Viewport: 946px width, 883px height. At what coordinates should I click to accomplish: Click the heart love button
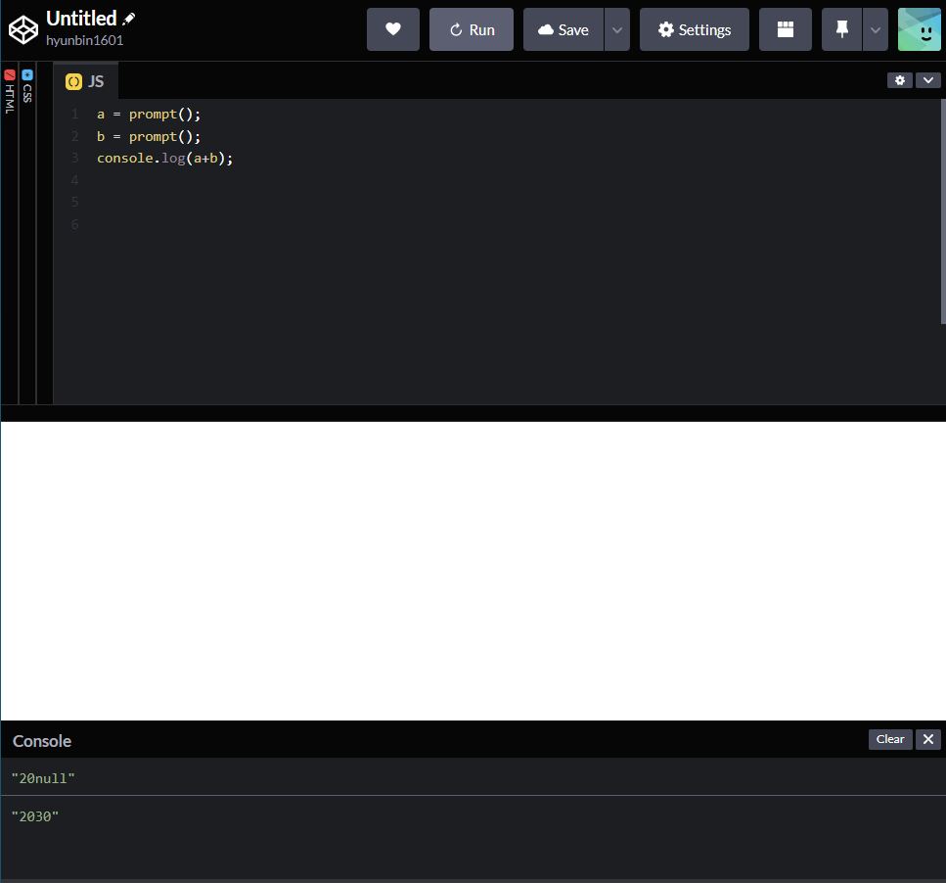click(x=392, y=29)
